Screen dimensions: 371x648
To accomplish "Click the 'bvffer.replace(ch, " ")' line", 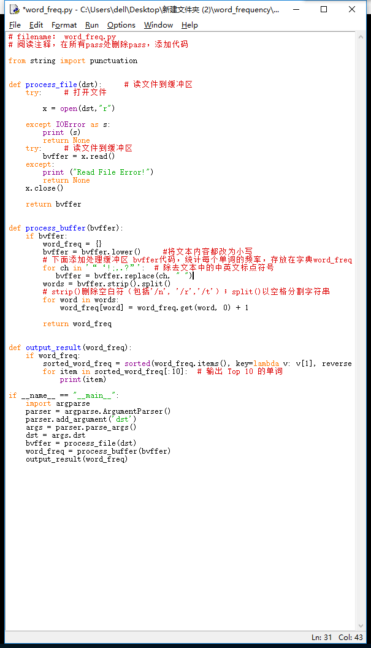I will pos(124,276).
